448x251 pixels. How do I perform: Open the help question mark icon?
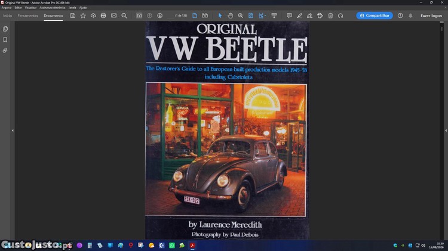point(400,16)
